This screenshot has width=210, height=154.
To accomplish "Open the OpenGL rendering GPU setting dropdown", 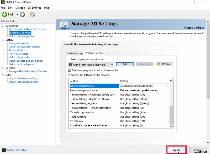I will tap(167, 86).
